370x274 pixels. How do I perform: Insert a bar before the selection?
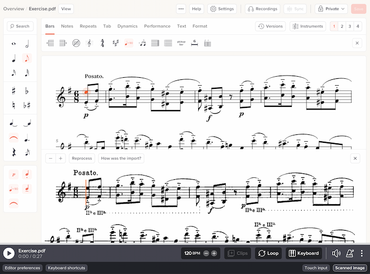point(50,43)
